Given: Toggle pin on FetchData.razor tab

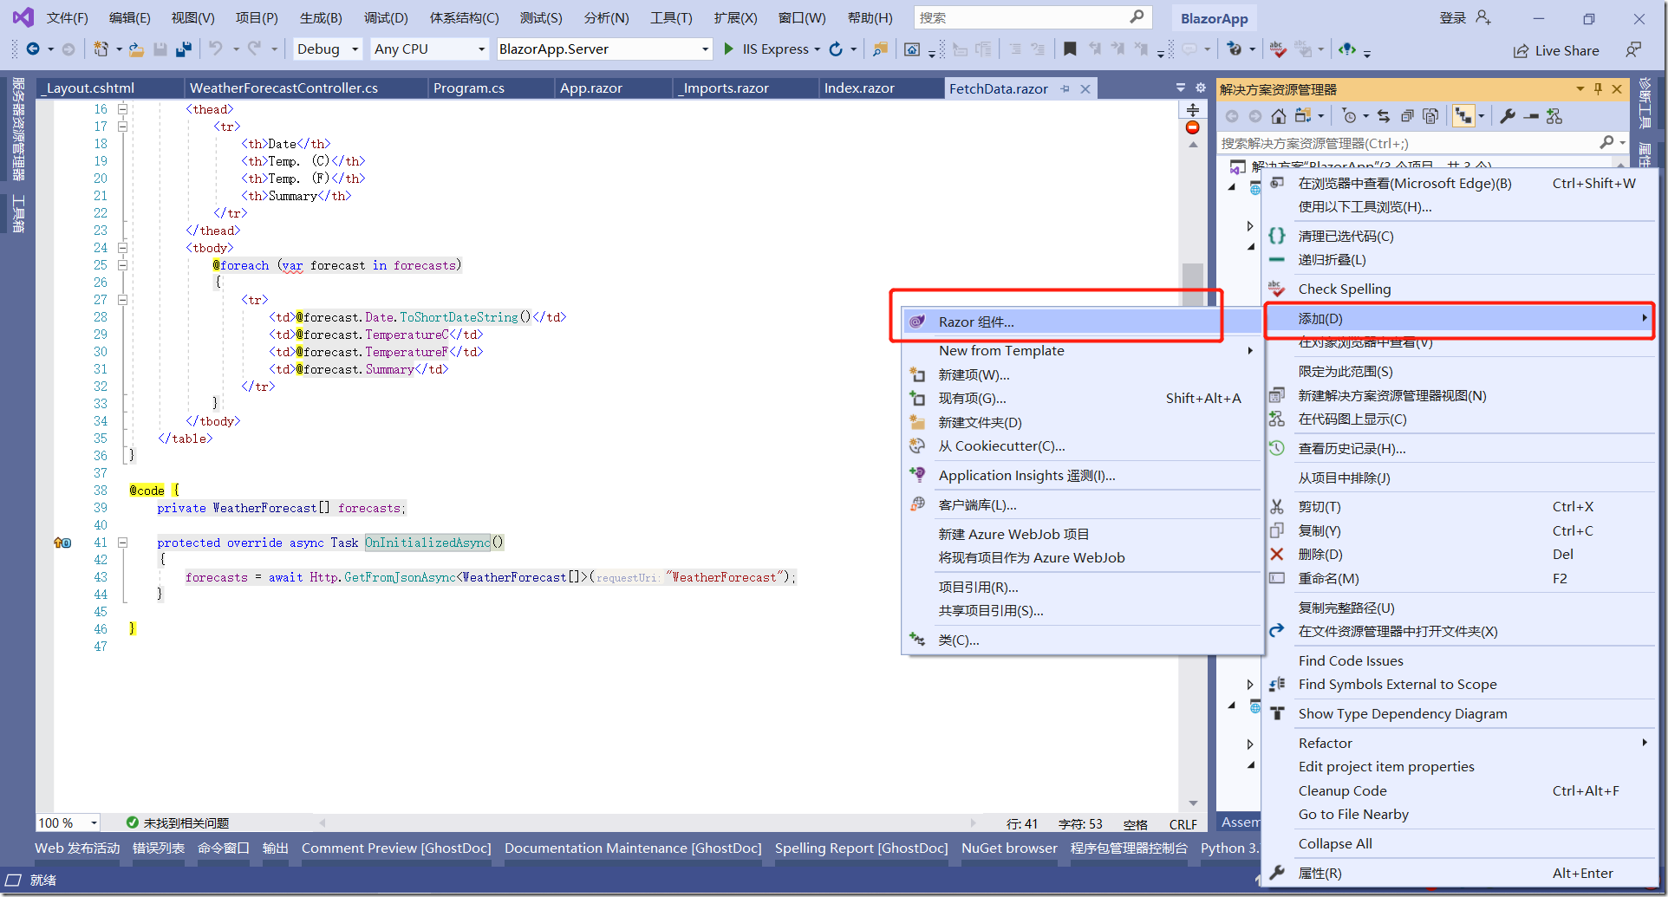Looking at the screenshot, I should [x=1065, y=88].
